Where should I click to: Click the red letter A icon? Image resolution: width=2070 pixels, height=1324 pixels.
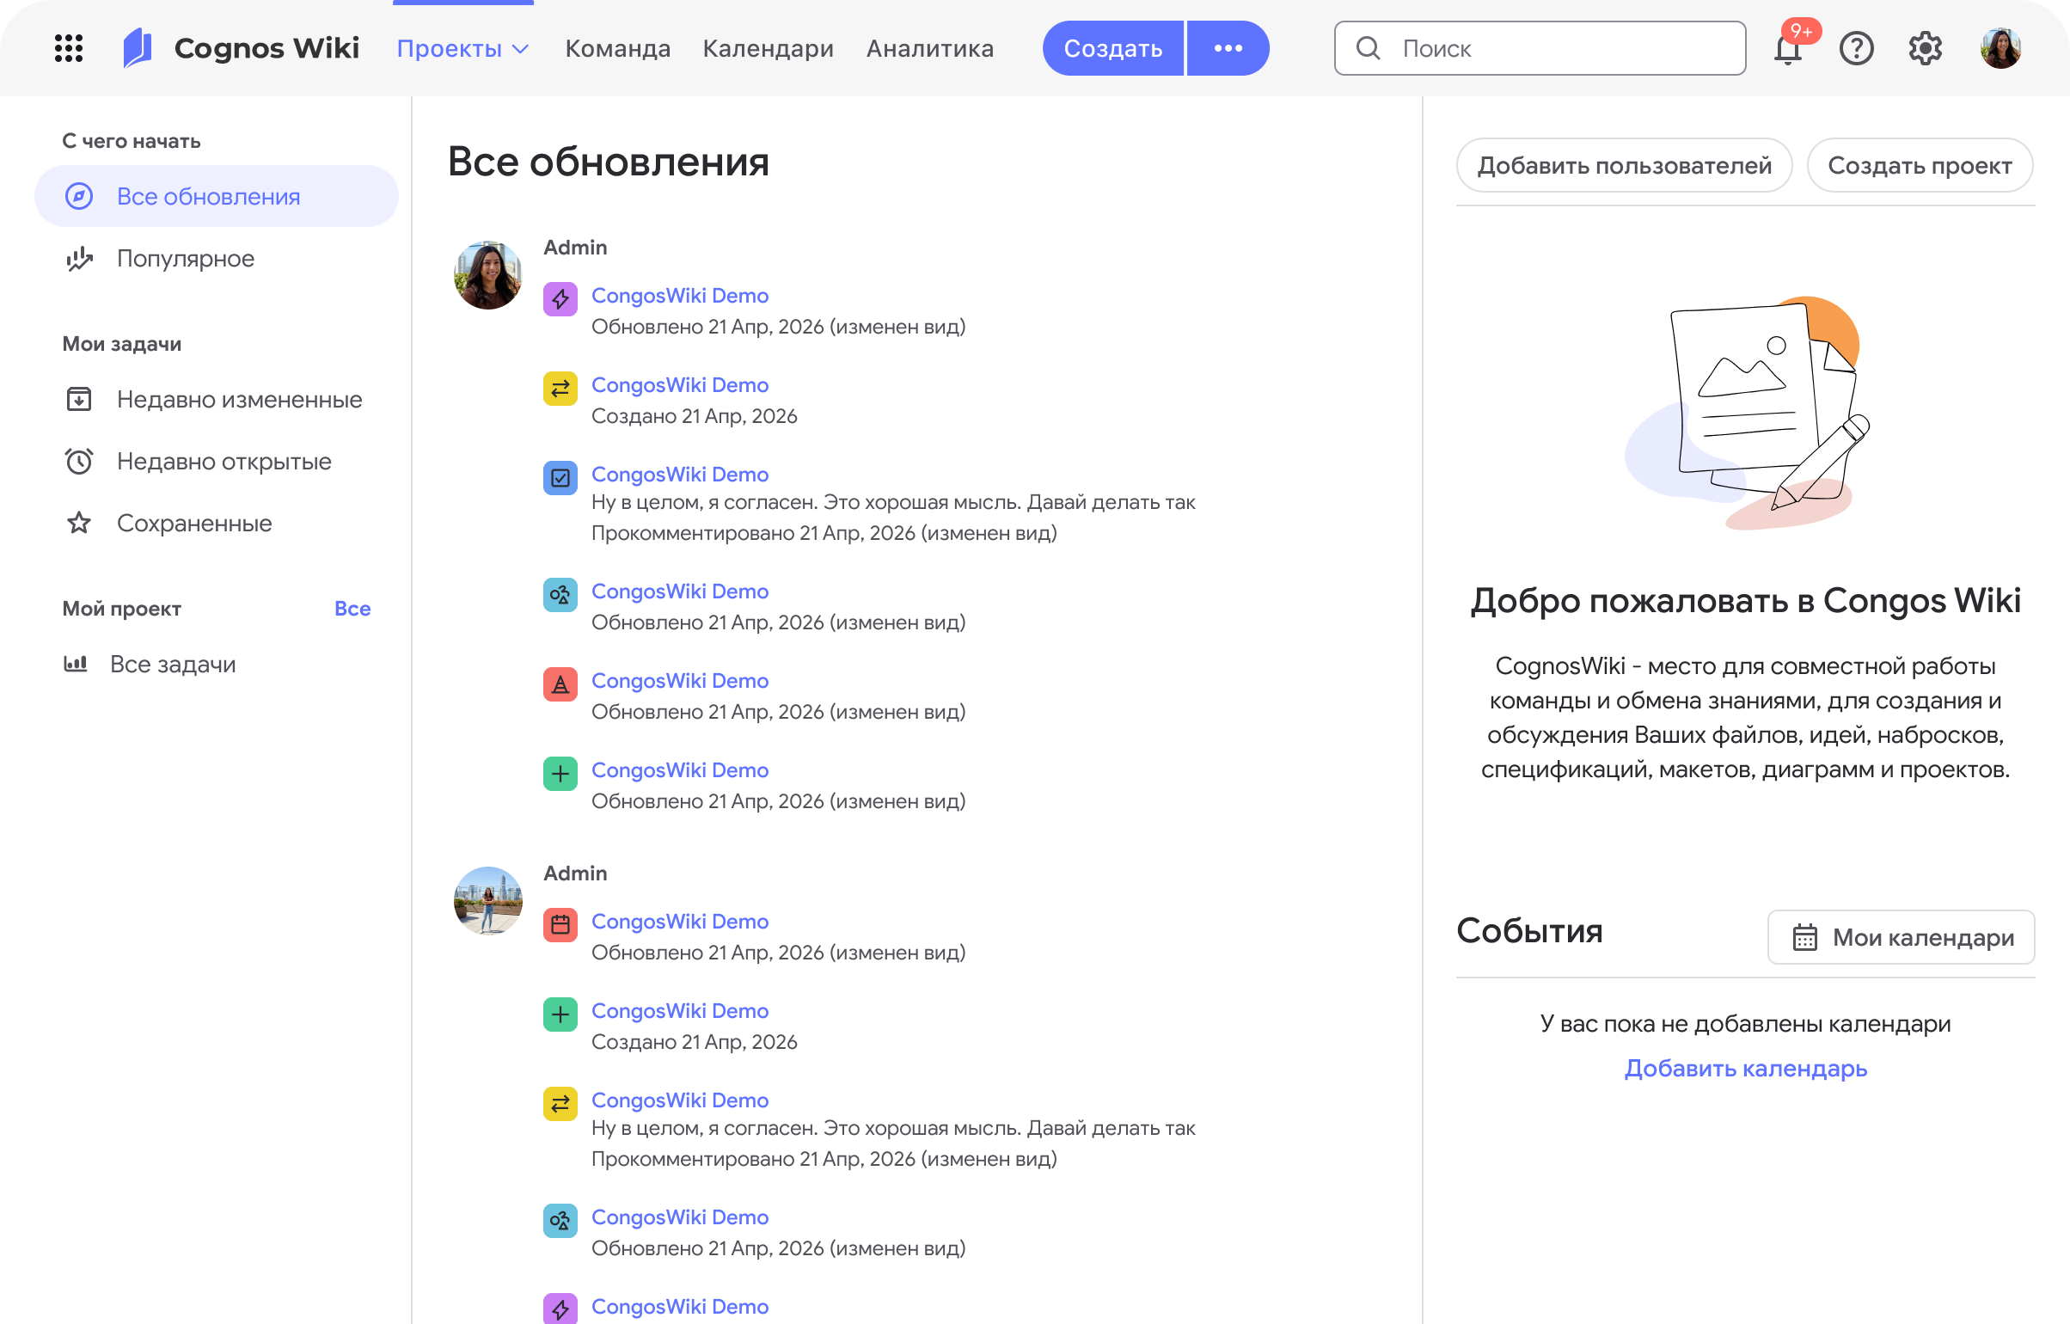560,684
